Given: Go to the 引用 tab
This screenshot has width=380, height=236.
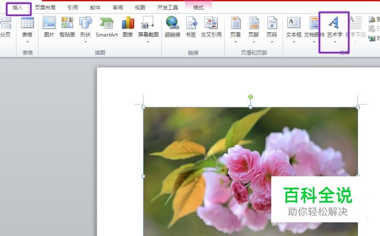Looking at the screenshot, I should tap(72, 8).
